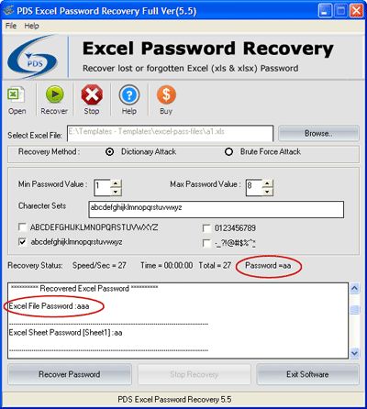The height and width of the screenshot is (409, 367).
Task: Click the results list scroll down arrow
Action: (354, 353)
